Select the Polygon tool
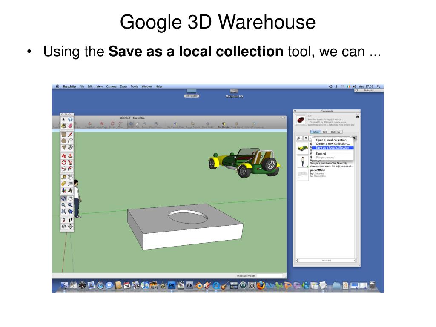This screenshot has height=327, width=436. point(64,148)
